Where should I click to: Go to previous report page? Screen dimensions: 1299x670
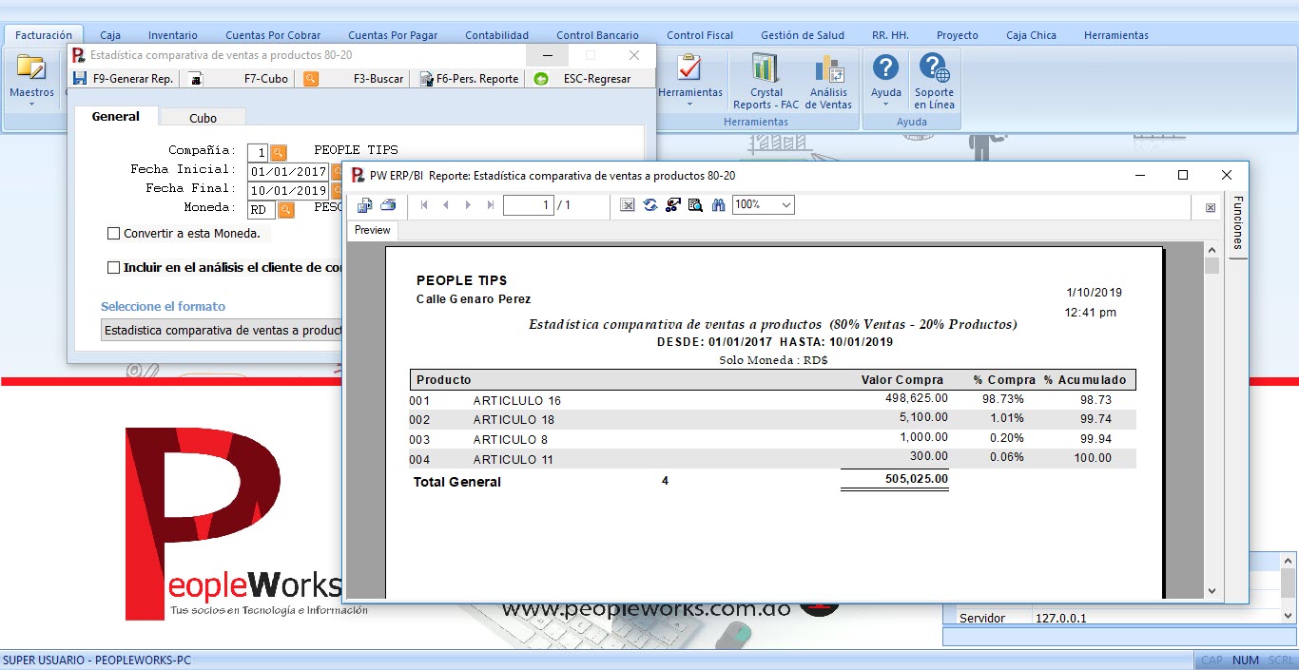click(x=445, y=204)
